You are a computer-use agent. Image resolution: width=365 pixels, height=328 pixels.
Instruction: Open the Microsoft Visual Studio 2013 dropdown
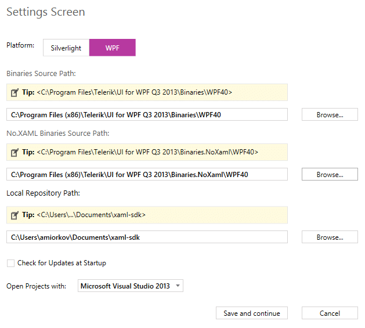point(131,286)
